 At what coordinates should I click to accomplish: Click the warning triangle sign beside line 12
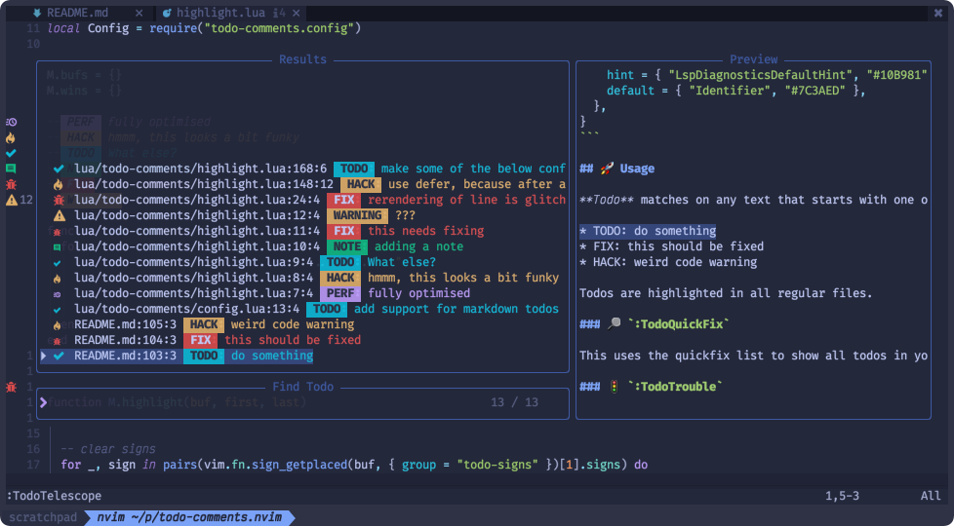tap(11, 200)
